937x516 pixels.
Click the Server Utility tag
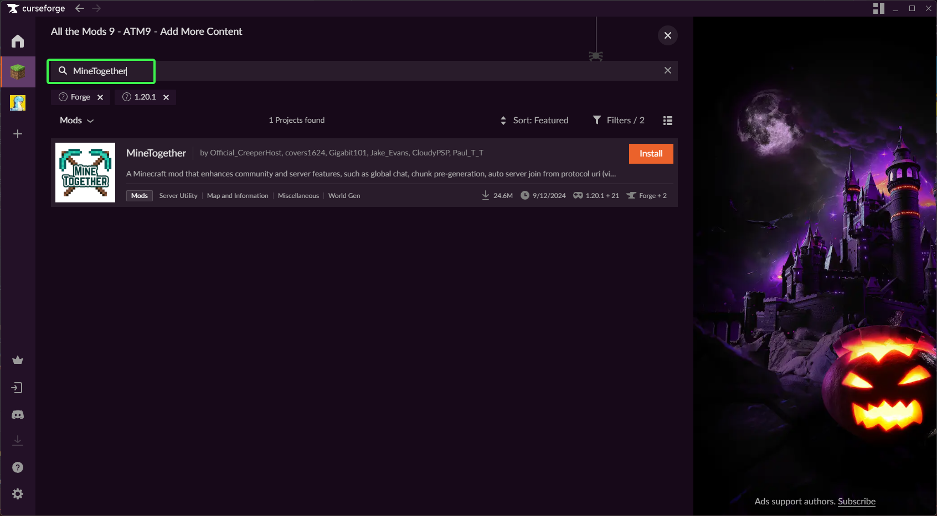178,196
